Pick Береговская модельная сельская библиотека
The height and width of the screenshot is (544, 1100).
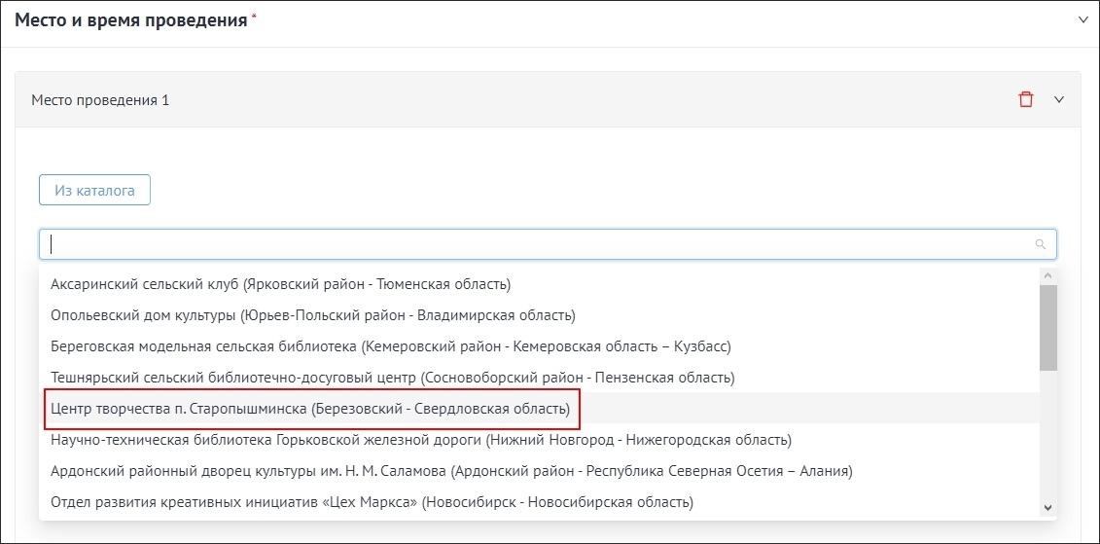point(390,346)
